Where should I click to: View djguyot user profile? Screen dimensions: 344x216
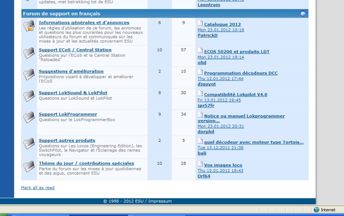coord(207,84)
